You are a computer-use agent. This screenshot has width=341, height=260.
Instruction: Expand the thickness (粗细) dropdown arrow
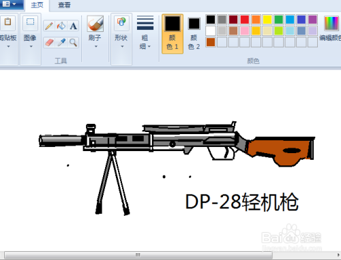click(149, 46)
